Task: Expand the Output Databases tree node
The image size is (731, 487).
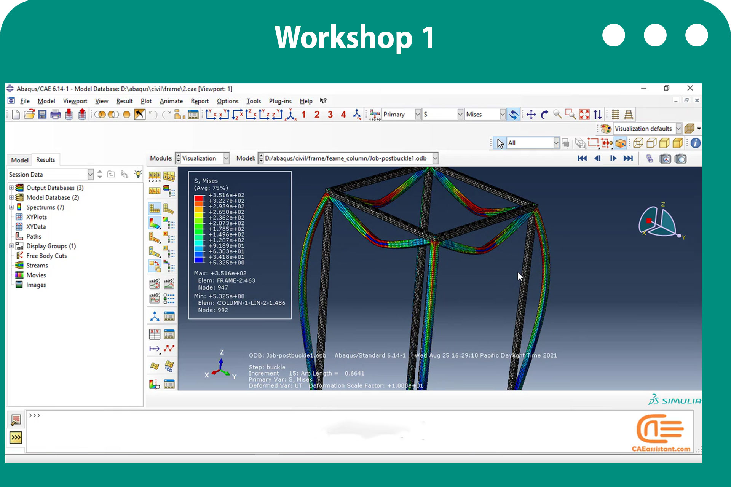Action: coord(11,188)
